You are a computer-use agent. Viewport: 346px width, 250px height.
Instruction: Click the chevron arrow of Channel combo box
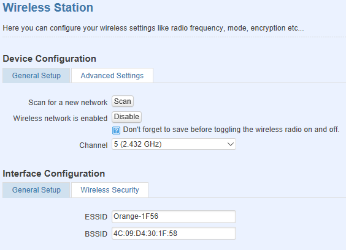[231, 144]
